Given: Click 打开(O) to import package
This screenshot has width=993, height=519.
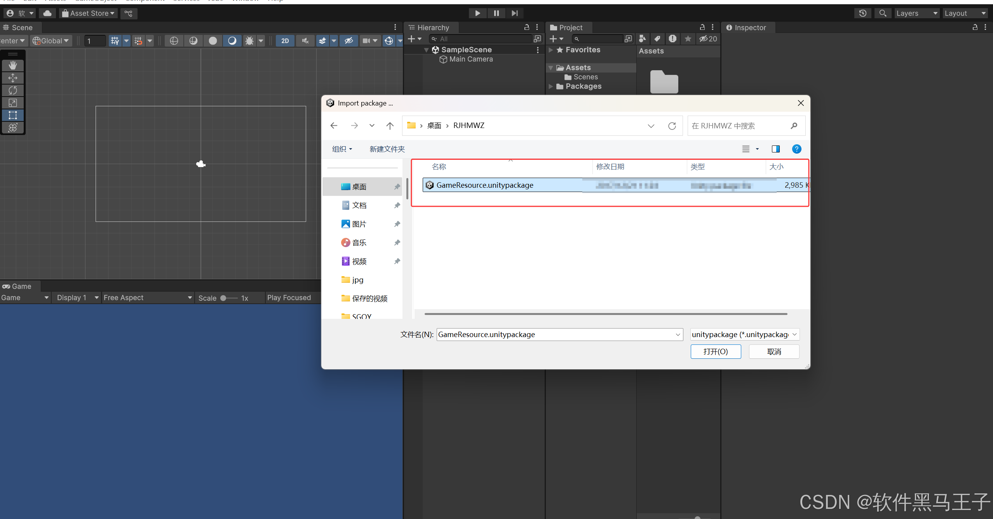Looking at the screenshot, I should (715, 351).
